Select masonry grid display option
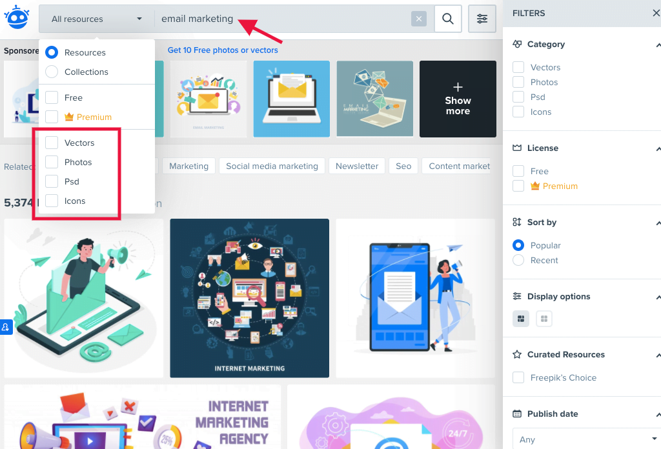Viewport: 661px width, 449px height. [x=521, y=319]
